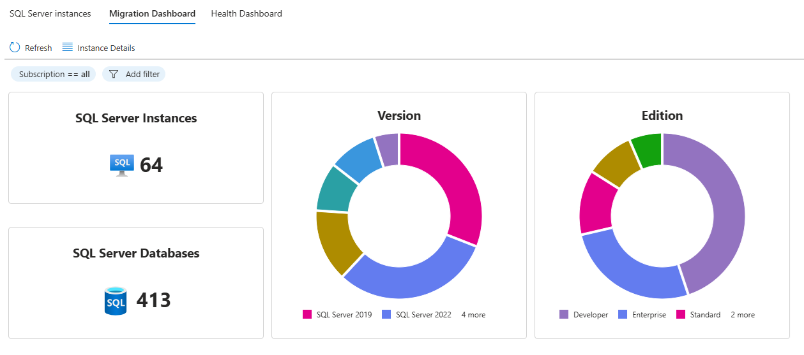Click the Add filter button
Viewport: 804px width, 355px height.
pos(134,74)
